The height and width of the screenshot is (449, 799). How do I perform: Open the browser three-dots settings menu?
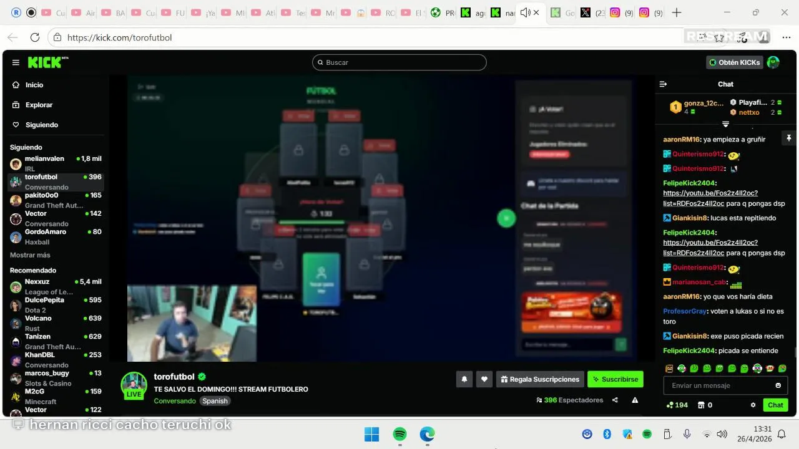pyautogui.click(x=786, y=37)
